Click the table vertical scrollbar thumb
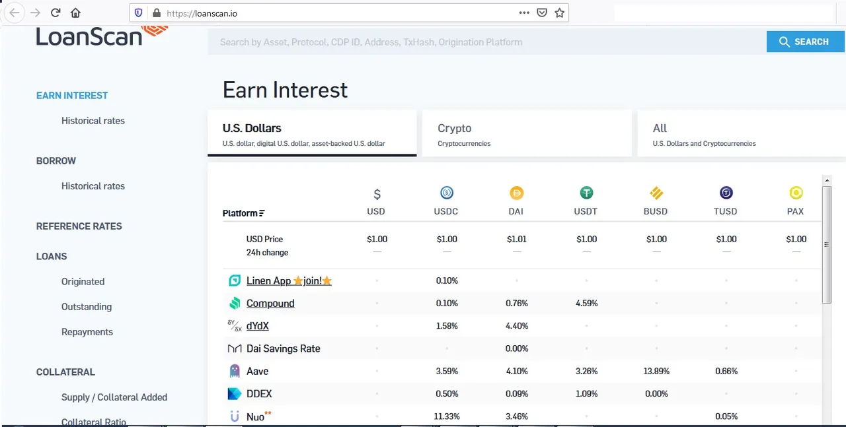Image resolution: width=846 pixels, height=427 pixels. (x=827, y=244)
